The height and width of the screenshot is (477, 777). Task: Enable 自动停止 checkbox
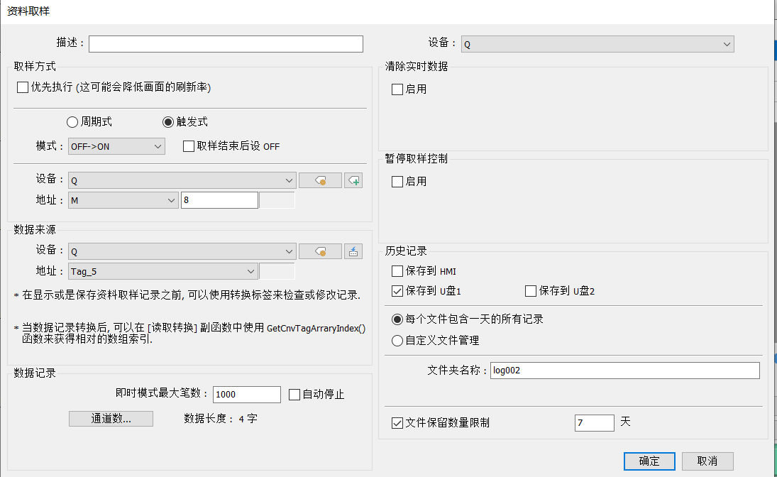(294, 395)
